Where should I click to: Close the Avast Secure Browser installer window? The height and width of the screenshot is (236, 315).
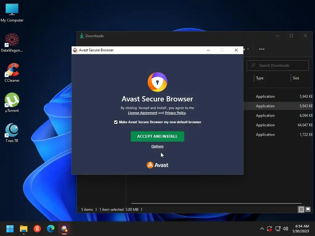[x=236, y=50]
